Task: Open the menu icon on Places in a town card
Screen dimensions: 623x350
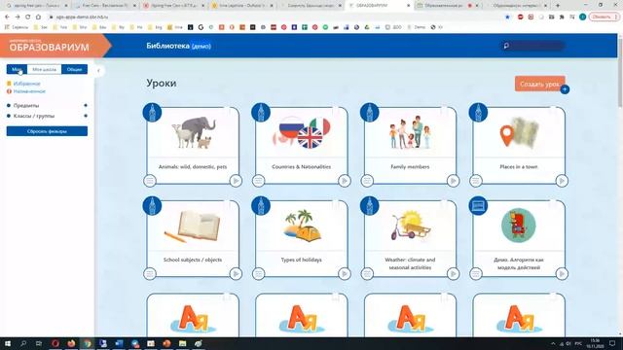Action: point(476,181)
